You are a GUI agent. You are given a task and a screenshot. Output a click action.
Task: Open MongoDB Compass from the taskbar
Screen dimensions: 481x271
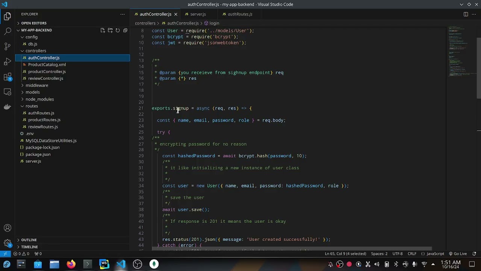point(154,264)
